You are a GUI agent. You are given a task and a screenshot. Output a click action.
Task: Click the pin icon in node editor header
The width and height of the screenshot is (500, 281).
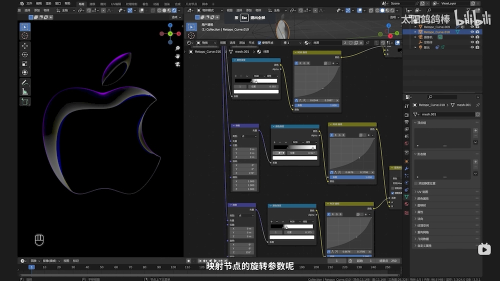[367, 42]
